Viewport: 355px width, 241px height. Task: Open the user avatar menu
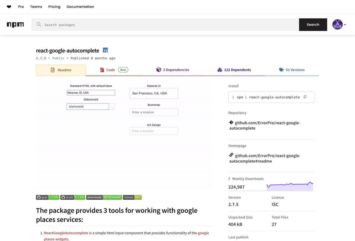tap(337, 25)
